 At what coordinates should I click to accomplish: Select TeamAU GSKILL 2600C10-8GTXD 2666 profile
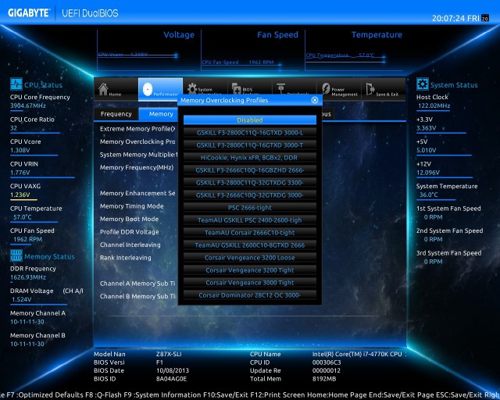click(x=250, y=245)
